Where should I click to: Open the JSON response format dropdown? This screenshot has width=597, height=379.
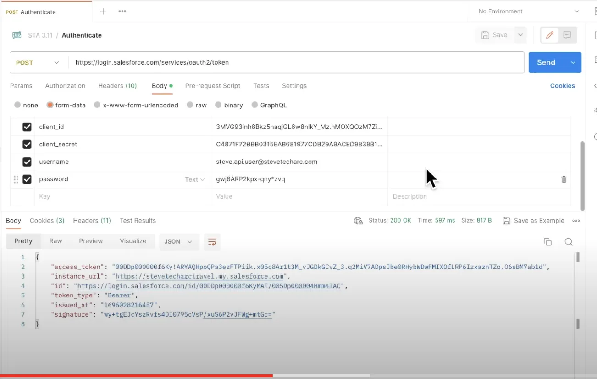click(x=178, y=242)
